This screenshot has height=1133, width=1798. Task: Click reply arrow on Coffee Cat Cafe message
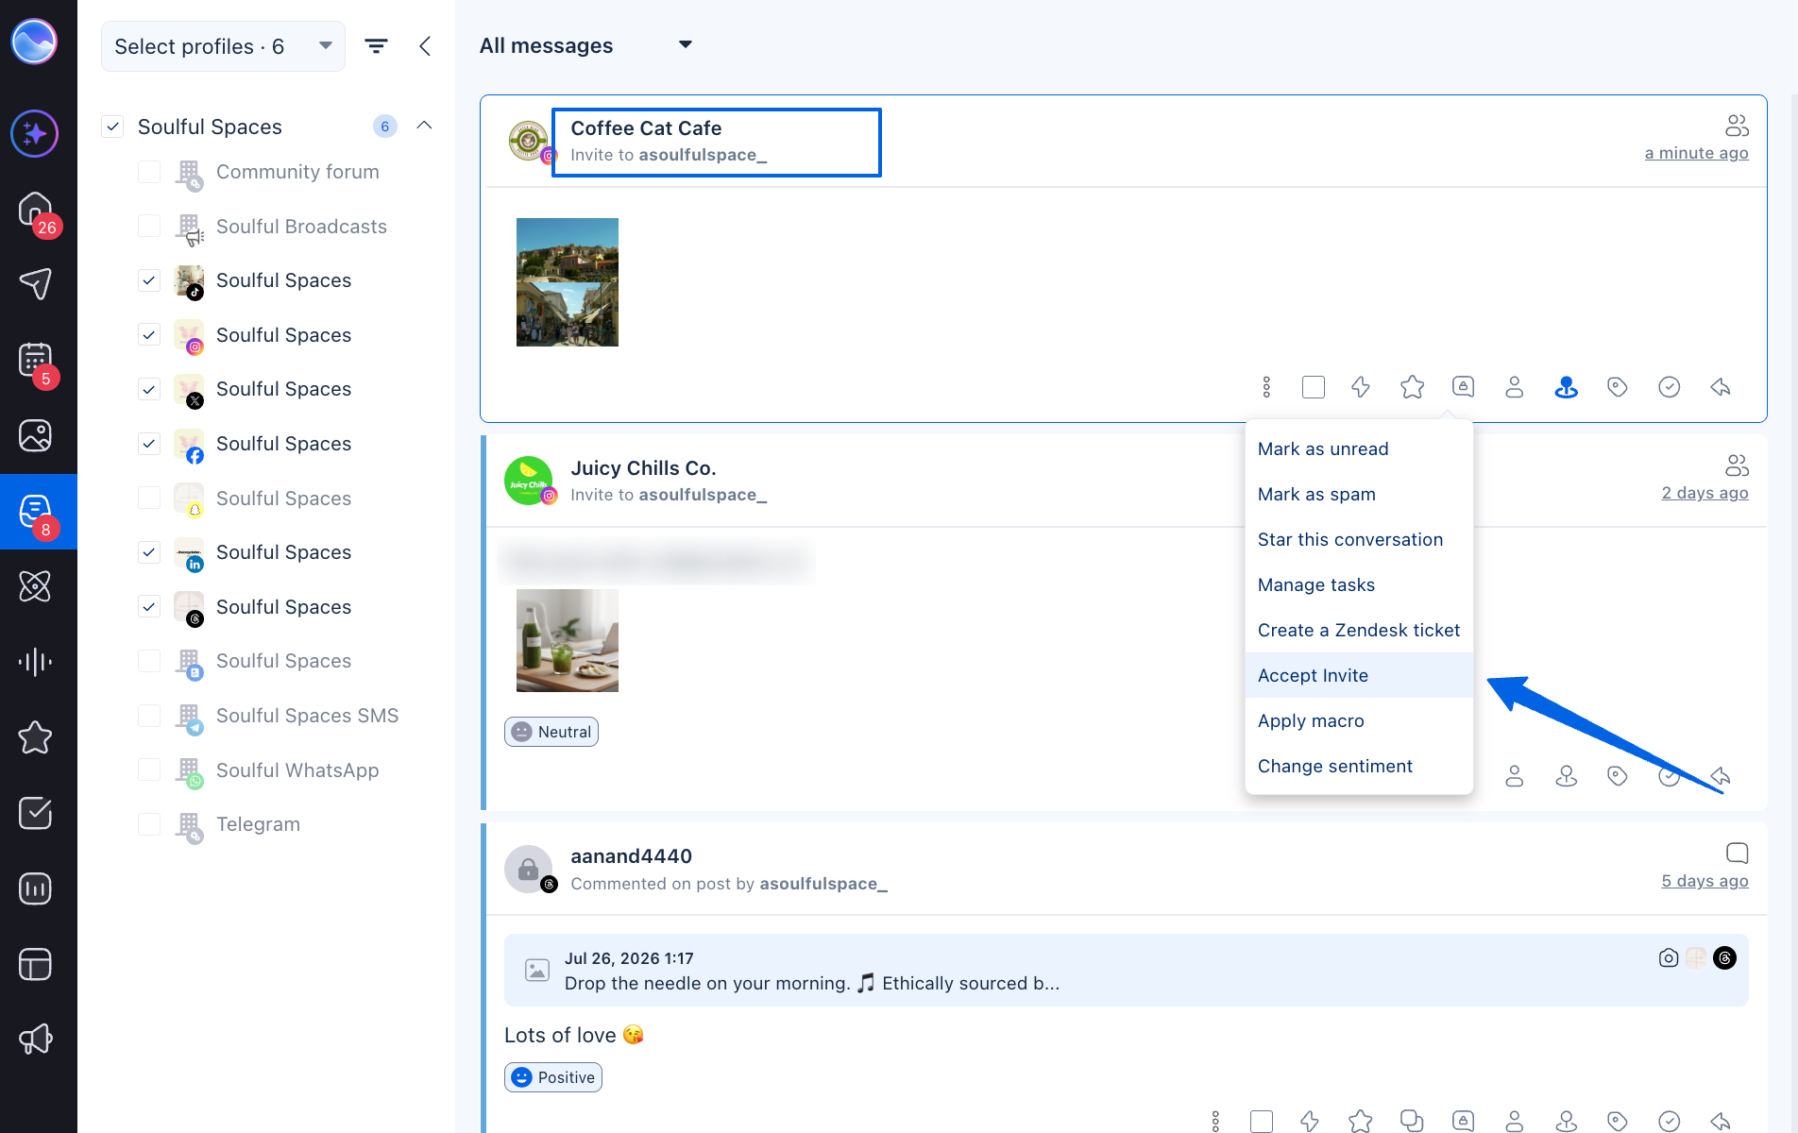tap(1721, 387)
